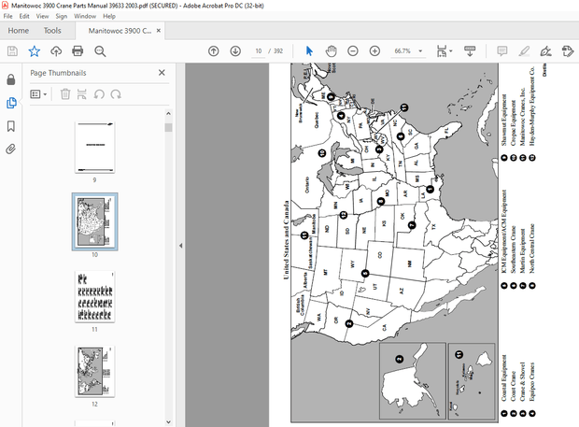Image resolution: width=579 pixels, height=427 pixels.
Task: Select the arrow Selection tool
Action: tap(309, 51)
